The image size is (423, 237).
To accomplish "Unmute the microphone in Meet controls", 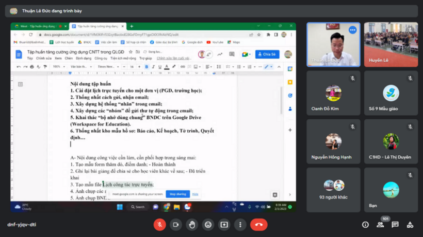I will 160,225.
